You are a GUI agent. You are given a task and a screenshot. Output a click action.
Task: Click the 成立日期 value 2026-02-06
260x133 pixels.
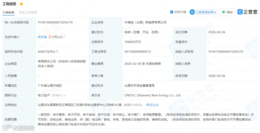point(217,32)
